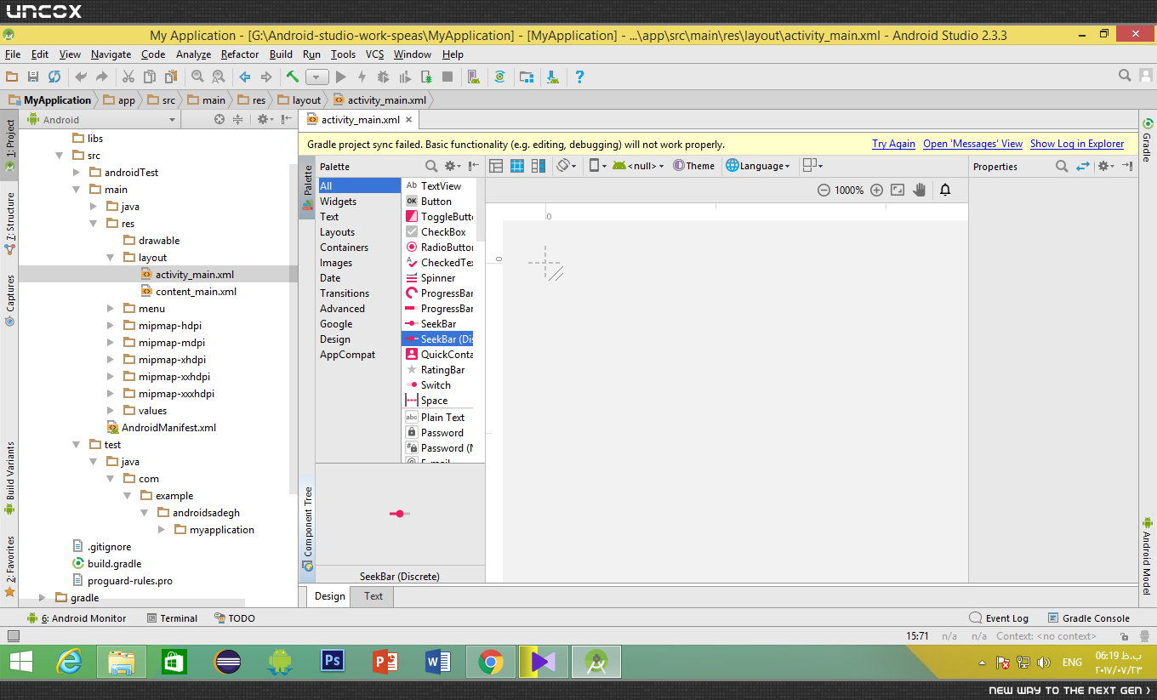Click the Cut scissors icon
Viewport: 1157px width, 700px height.
click(x=128, y=77)
